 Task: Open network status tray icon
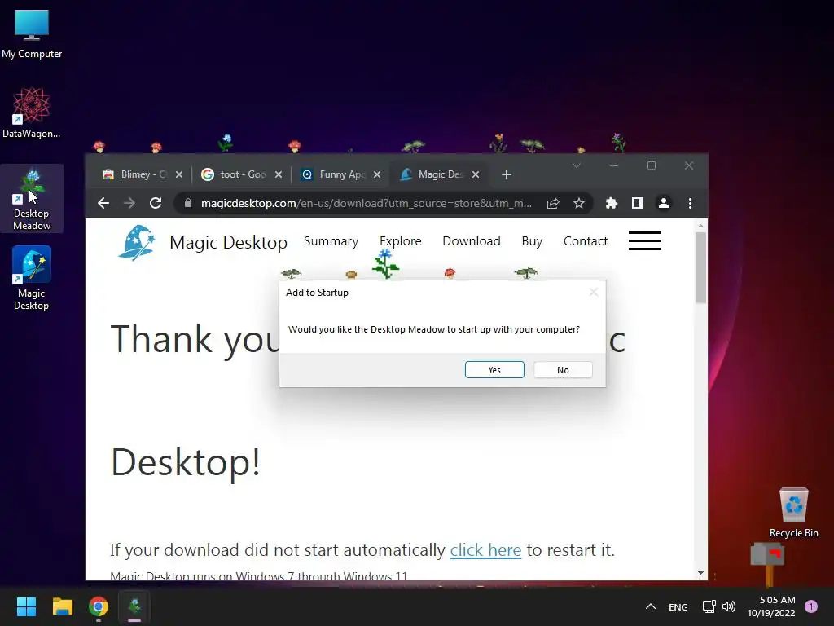(x=709, y=606)
